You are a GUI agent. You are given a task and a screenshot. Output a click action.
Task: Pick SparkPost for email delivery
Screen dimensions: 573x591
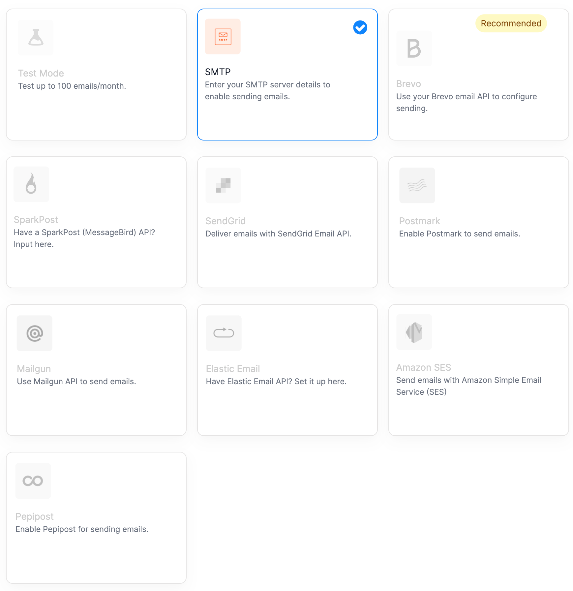97,222
